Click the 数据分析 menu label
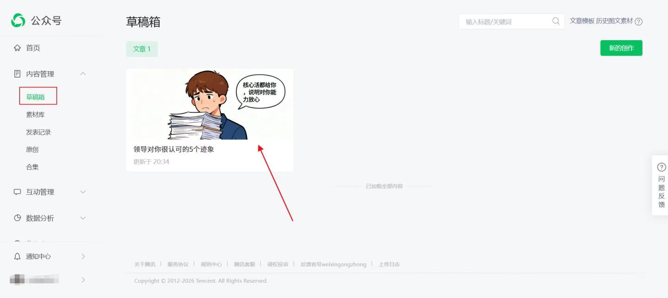The image size is (668, 298). (x=40, y=218)
